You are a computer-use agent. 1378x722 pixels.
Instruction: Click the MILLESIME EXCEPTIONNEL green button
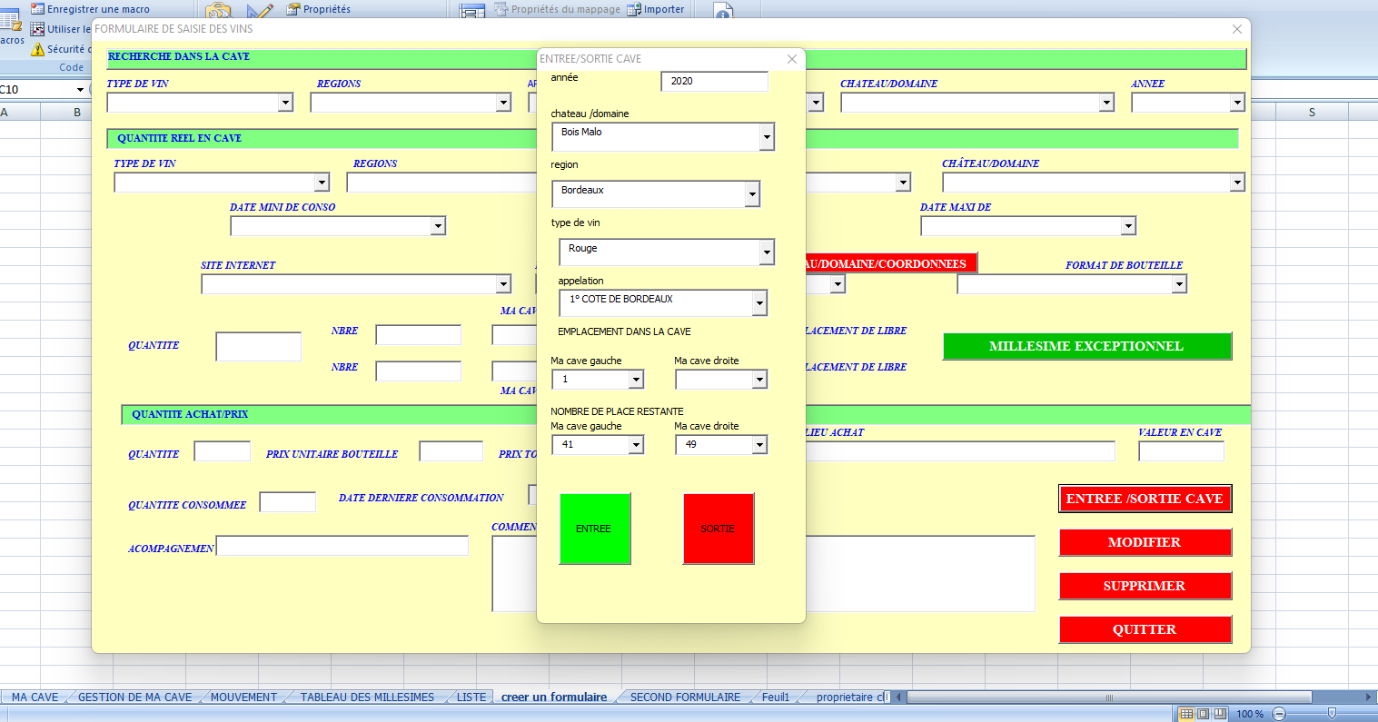click(1086, 346)
